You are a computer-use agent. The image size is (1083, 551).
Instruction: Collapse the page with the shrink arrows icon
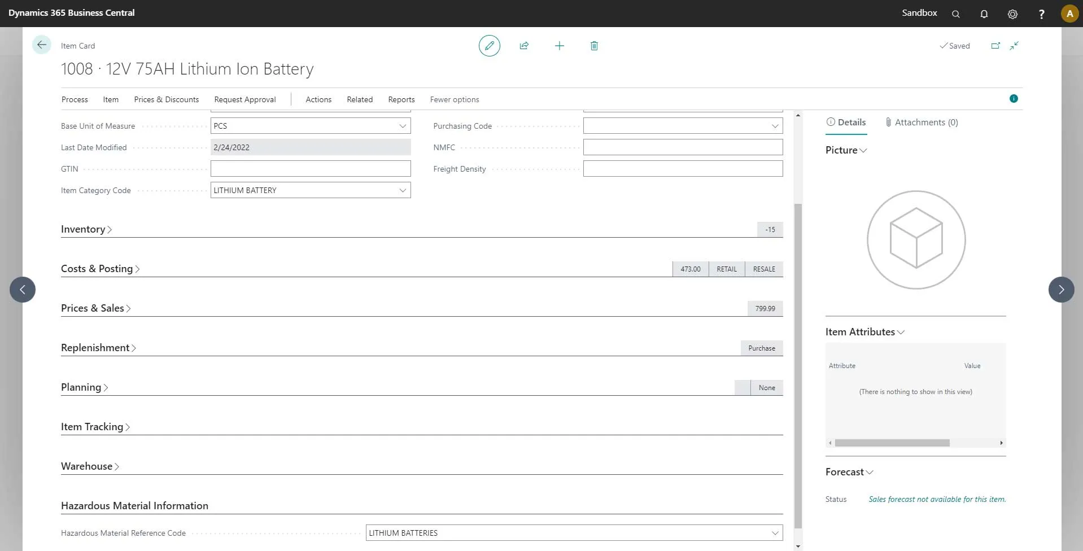pyautogui.click(x=1014, y=46)
